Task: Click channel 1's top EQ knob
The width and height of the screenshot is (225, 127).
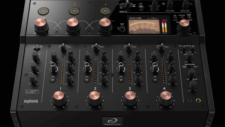Action: pos(71,56)
